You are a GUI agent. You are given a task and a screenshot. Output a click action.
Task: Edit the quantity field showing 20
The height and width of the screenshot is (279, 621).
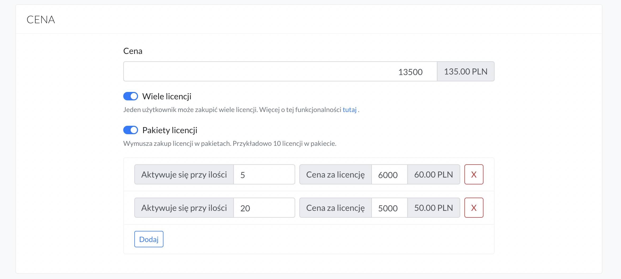[264, 208]
